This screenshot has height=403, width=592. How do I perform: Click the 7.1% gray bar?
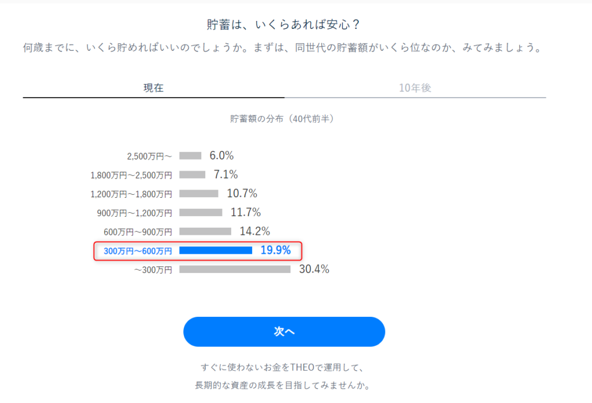click(192, 175)
